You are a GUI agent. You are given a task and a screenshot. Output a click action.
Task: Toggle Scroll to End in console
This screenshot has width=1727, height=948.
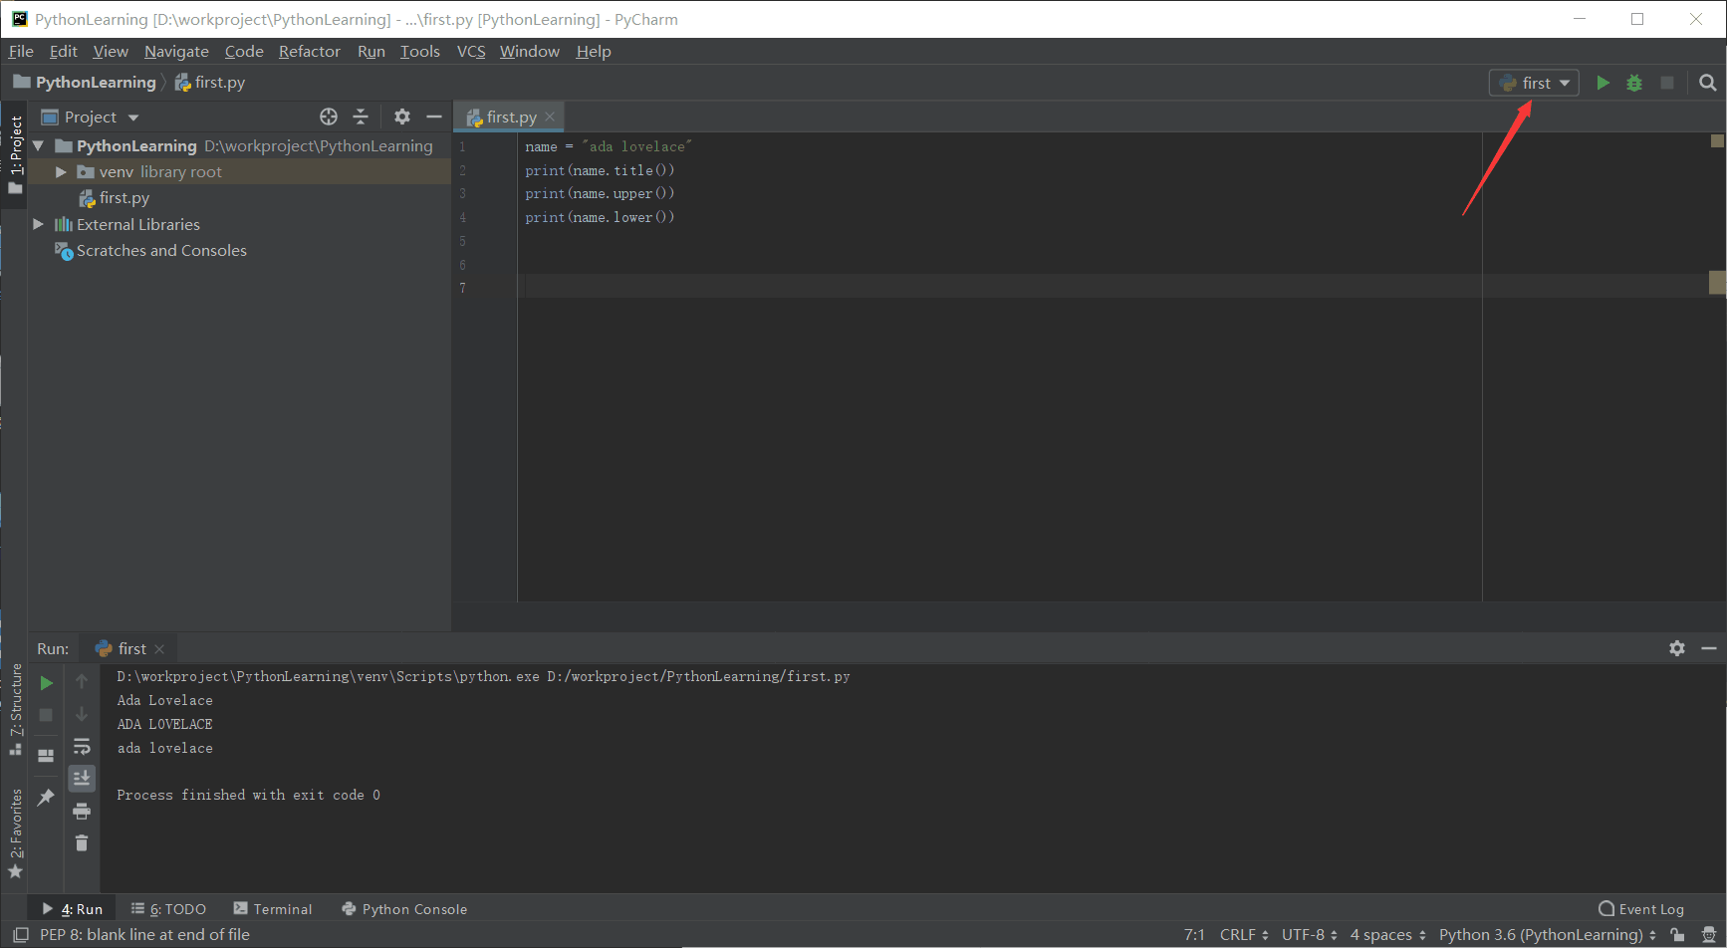tap(83, 778)
